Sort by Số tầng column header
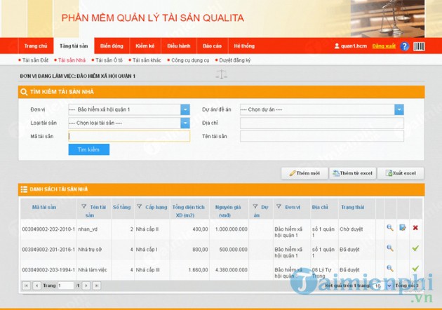442x310 pixels. pyautogui.click(x=122, y=207)
